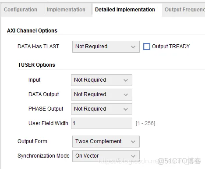Image resolution: width=205 pixels, height=169 pixels.
Task: Click the Twos Complement value text
Action: click(99, 141)
